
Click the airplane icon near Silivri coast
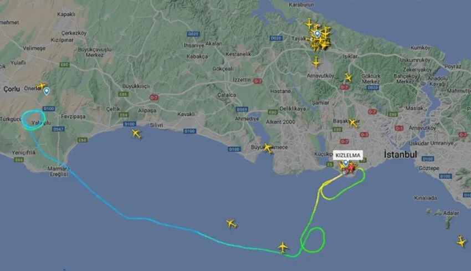coord(136,134)
